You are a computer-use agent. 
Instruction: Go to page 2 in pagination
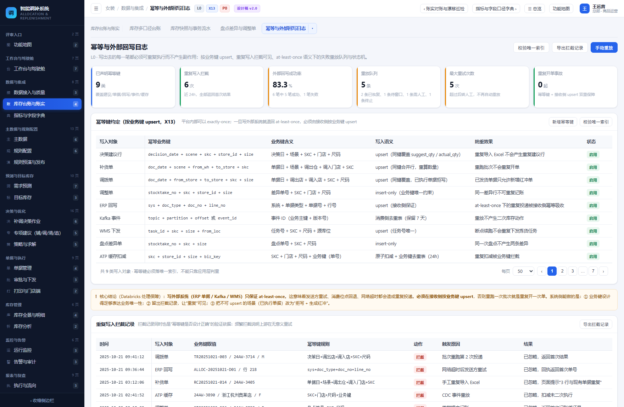coord(562,271)
